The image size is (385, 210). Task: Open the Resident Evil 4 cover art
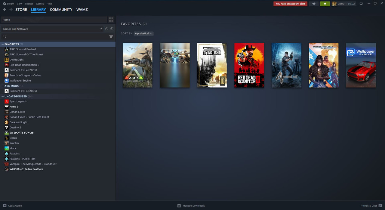click(286, 65)
